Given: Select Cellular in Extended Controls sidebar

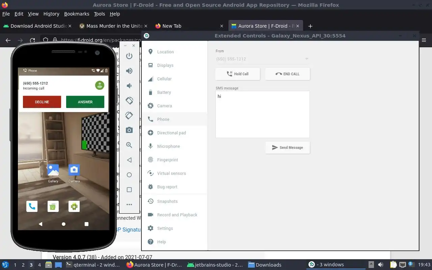Looking at the screenshot, I should [174, 79].
